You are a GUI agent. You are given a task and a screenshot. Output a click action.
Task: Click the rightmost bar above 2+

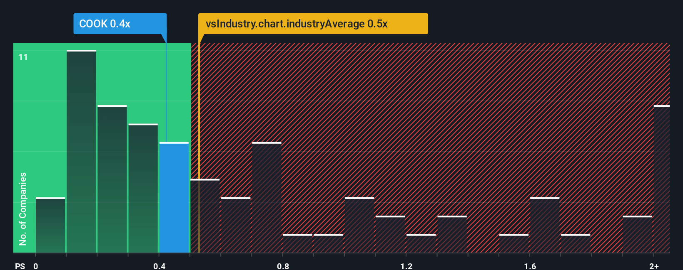tap(661, 179)
